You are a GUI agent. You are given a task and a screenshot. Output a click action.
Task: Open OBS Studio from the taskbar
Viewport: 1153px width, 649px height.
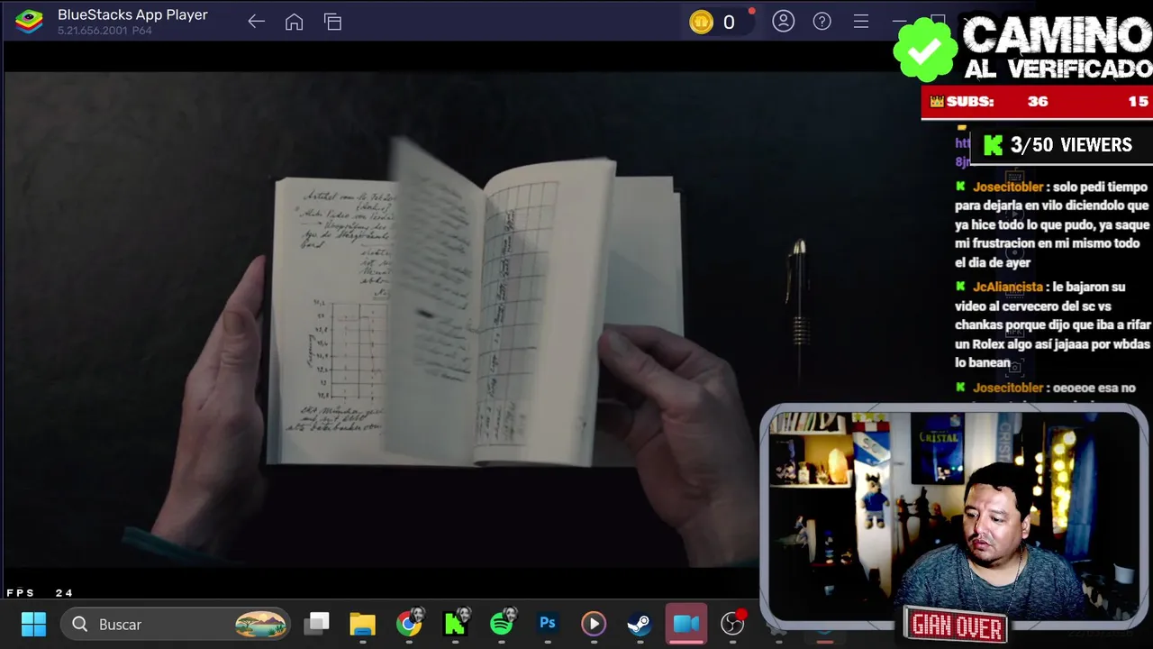click(733, 624)
